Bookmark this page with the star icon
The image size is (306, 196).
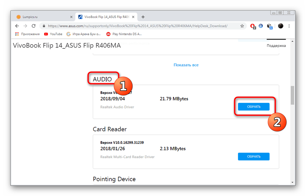[x=242, y=26]
